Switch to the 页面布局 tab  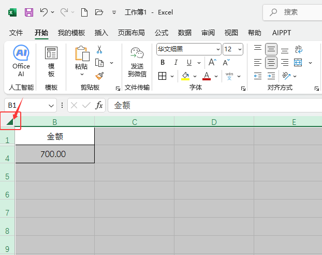131,33
